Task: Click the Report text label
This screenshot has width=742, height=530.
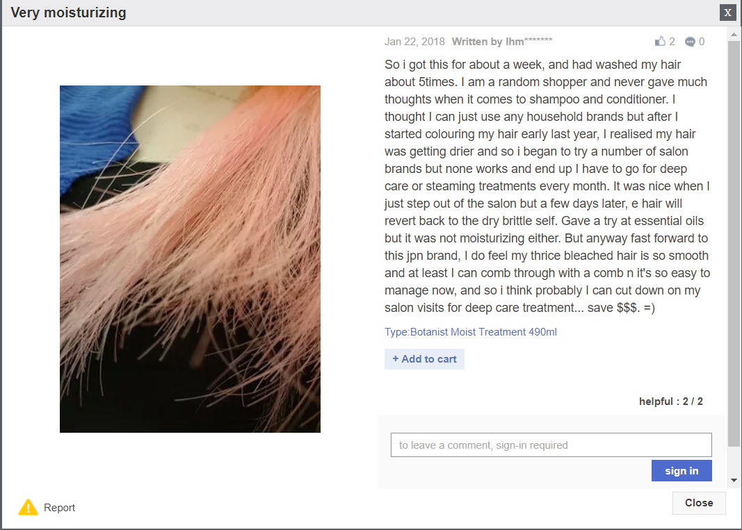Action: click(x=59, y=507)
